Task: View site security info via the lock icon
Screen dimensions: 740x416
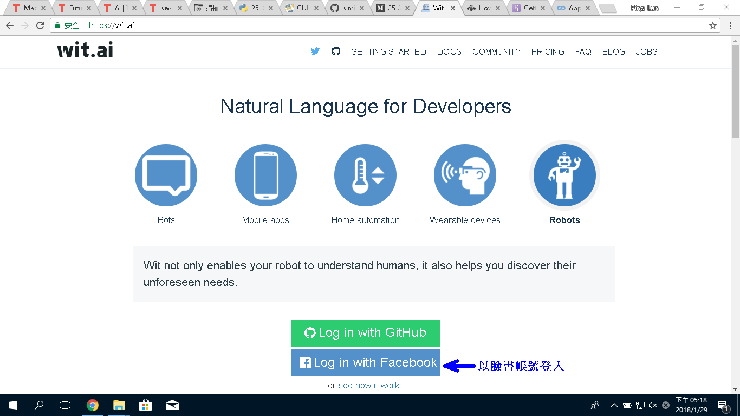Action: pos(58,25)
